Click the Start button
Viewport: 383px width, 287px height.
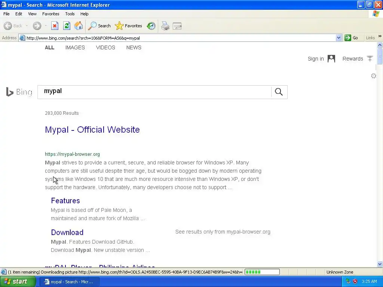[18, 282]
